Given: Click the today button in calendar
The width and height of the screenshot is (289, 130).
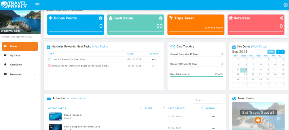Looking at the screenshot, I should [271, 52].
